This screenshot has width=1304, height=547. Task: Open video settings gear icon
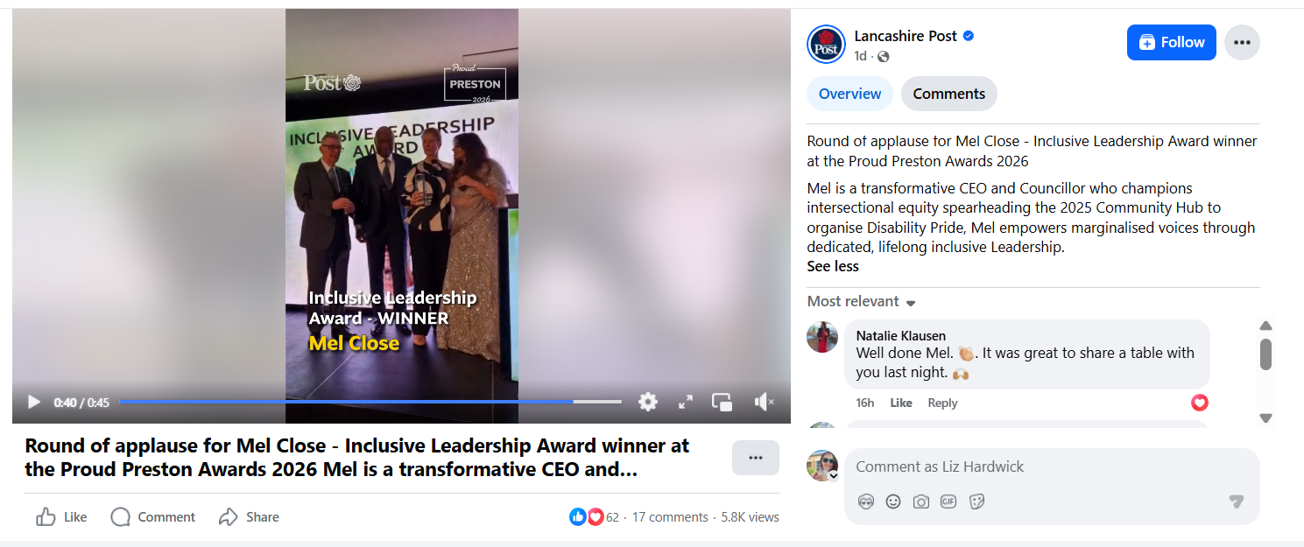point(648,402)
